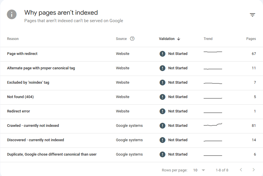The width and height of the screenshot is (263, 176).
Task: Click trend sparkline for Discovered row
Action: pyautogui.click(x=213, y=141)
